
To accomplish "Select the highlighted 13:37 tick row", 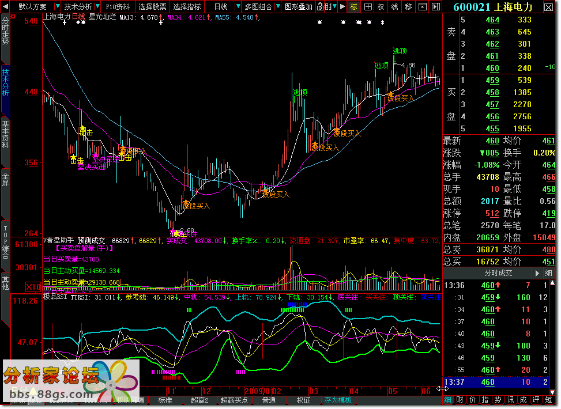I will point(495,382).
